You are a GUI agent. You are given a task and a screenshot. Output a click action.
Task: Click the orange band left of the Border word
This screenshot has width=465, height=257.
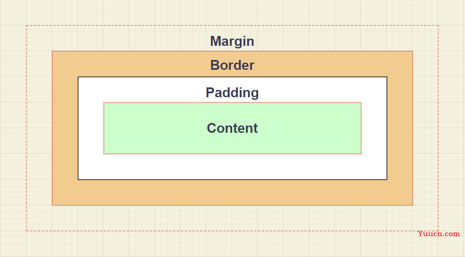(131, 64)
